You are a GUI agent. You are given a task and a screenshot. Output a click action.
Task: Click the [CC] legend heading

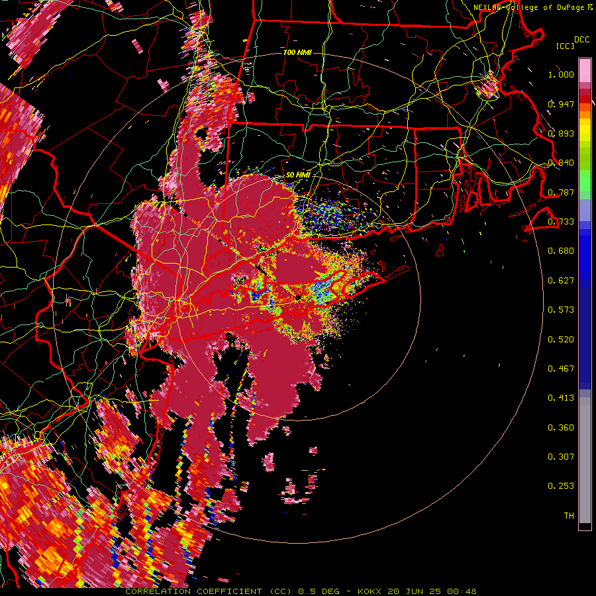click(x=566, y=46)
